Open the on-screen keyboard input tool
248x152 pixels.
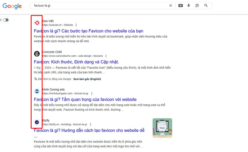180,6
